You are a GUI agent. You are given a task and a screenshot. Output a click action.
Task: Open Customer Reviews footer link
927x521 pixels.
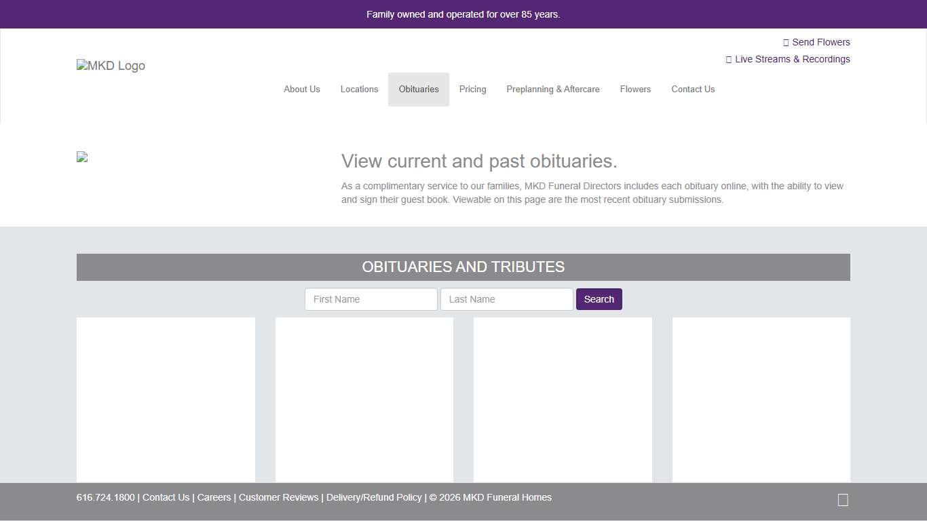tap(278, 497)
